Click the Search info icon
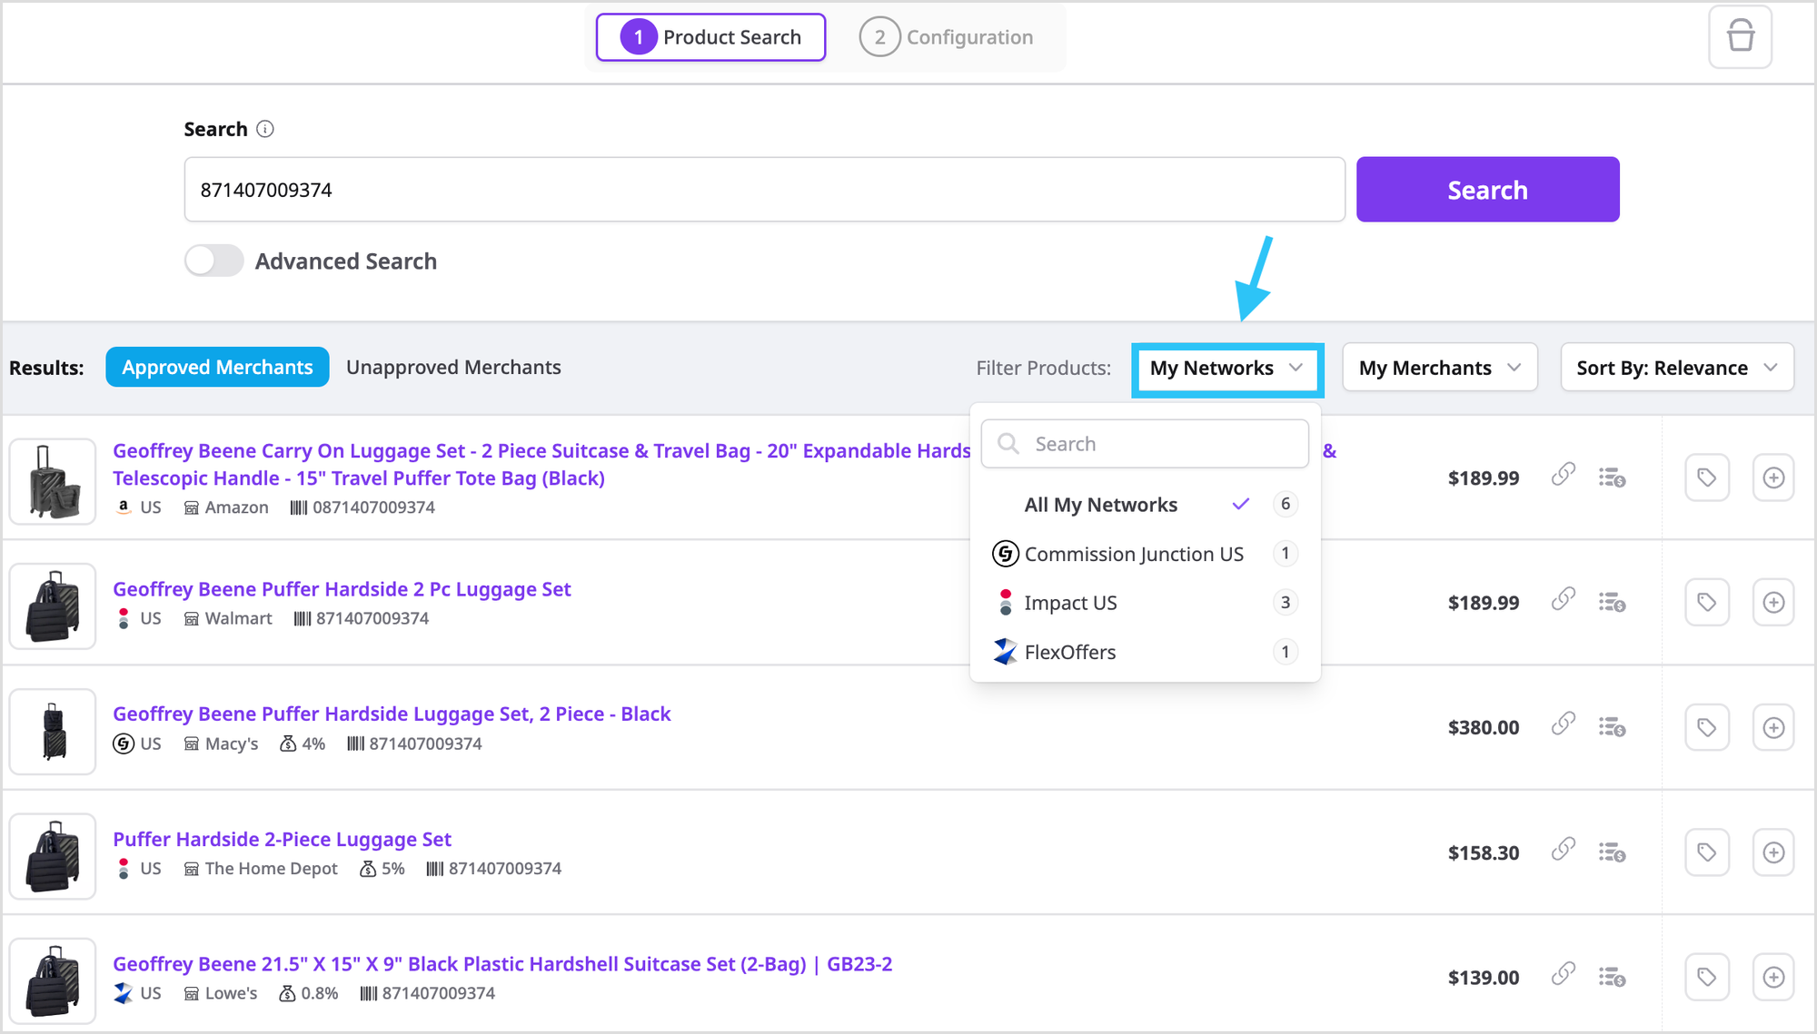The width and height of the screenshot is (1817, 1034). click(x=265, y=129)
